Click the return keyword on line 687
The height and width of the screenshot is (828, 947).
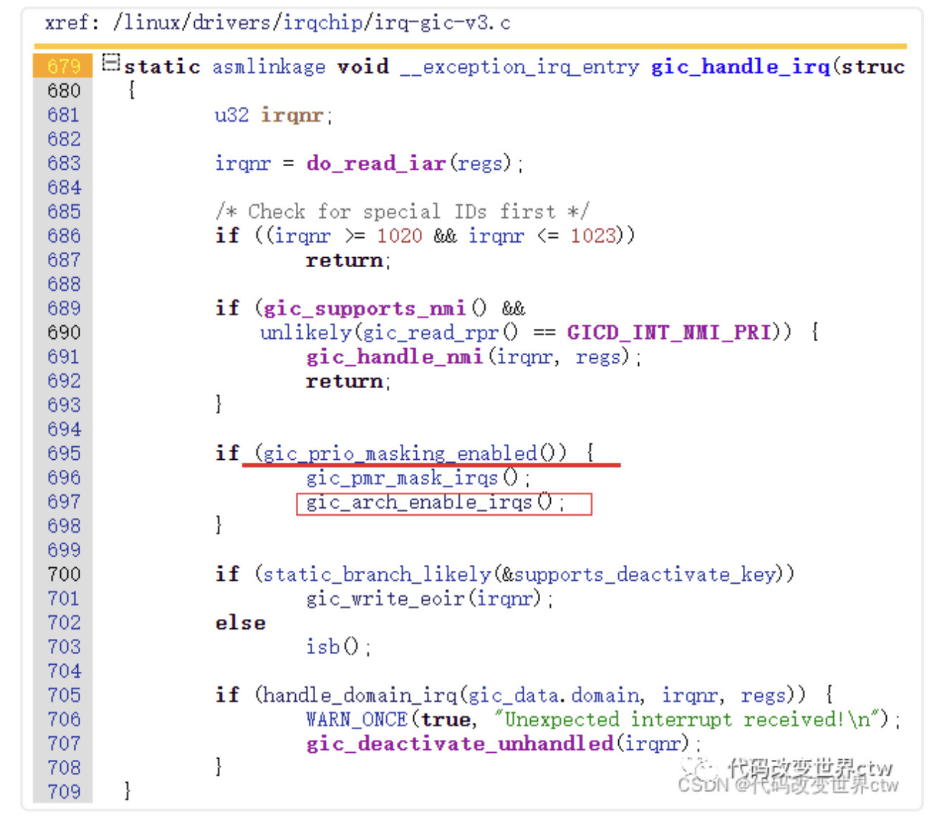(x=345, y=260)
